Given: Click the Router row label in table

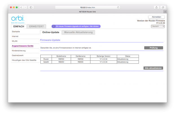Looking at the screenshot, I should (x=46, y=59).
